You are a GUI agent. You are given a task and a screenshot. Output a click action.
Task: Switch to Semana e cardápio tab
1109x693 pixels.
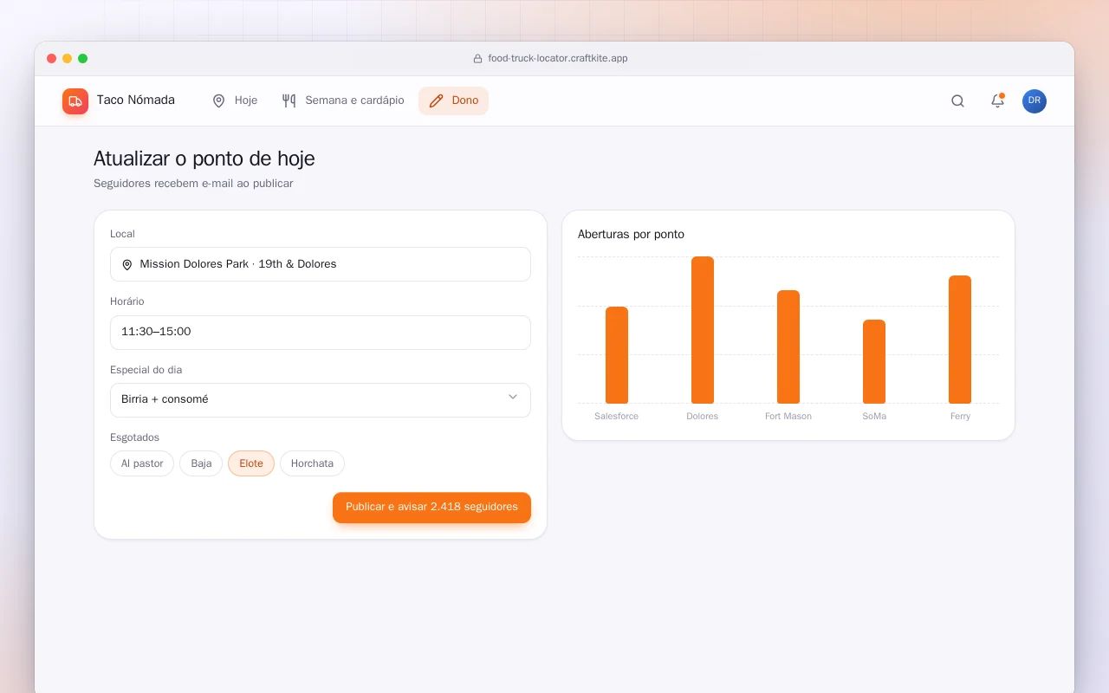coord(343,100)
